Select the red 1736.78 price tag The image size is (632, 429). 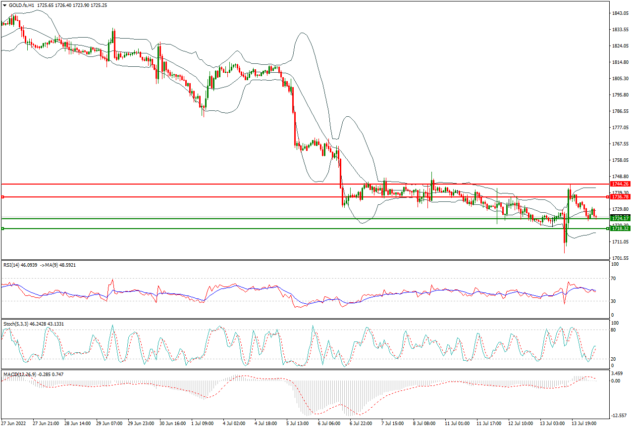620,197
